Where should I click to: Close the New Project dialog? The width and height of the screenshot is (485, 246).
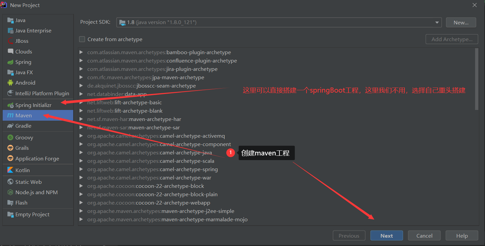475,5
